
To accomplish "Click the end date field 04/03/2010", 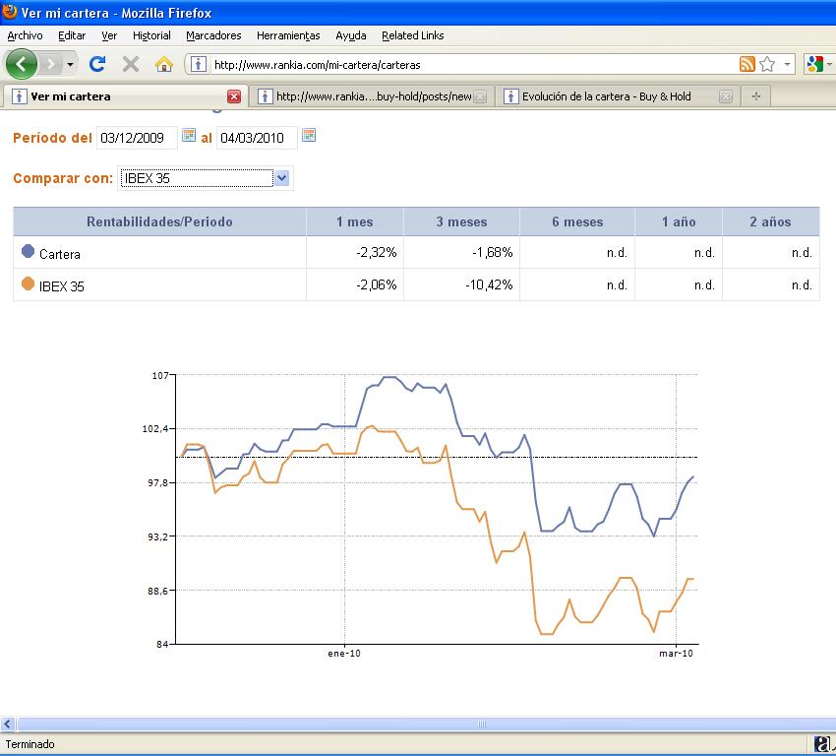I will [257, 138].
